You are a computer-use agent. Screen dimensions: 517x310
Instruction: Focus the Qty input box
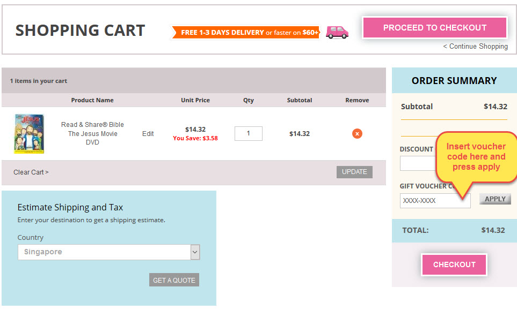pos(248,133)
